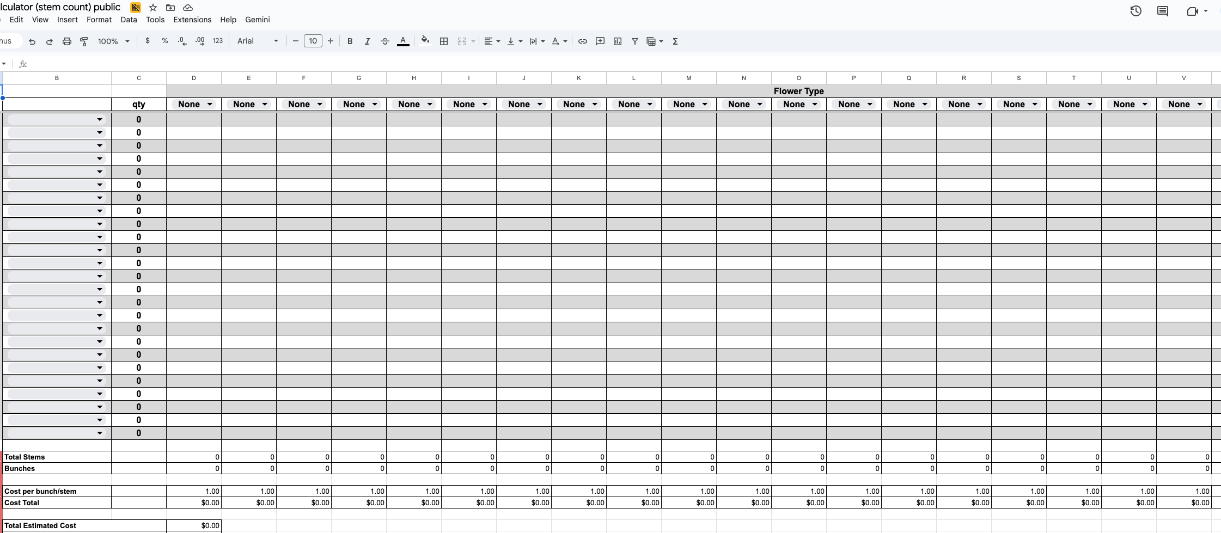Viewport: 1221px width, 533px height.
Task: Open the first None flower type dropdown
Action: [x=193, y=104]
